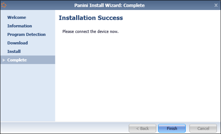This screenshot has width=221, height=134.
Task: Click the 'Panini Install Wizard: Complete' title text
Action: (x=109, y=5)
